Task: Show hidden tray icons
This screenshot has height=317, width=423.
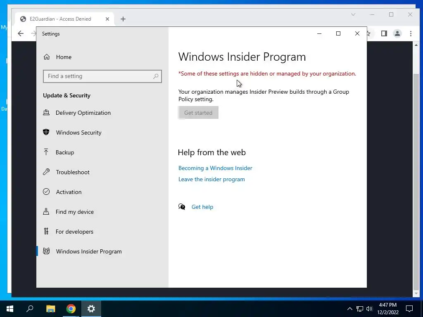Action: click(x=349, y=309)
